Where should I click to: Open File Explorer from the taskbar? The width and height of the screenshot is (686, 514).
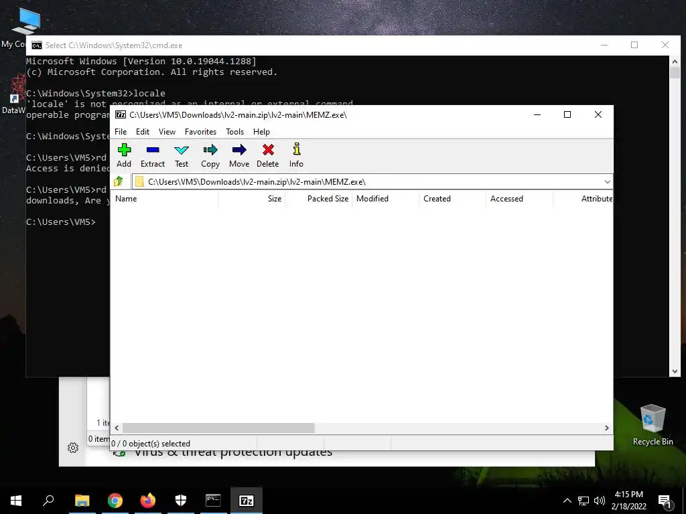click(x=82, y=501)
